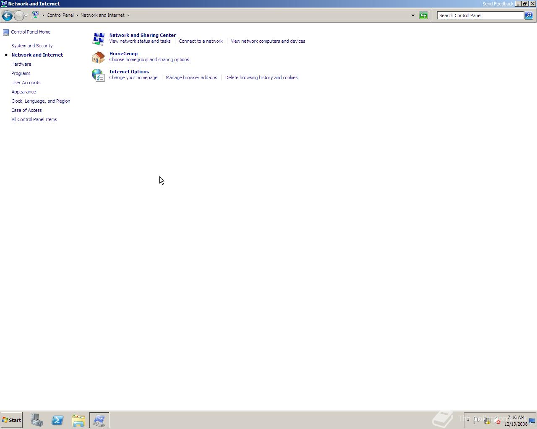This screenshot has height=429, width=537.
Task: Select Network and Internet in sidebar
Action: click(x=37, y=55)
